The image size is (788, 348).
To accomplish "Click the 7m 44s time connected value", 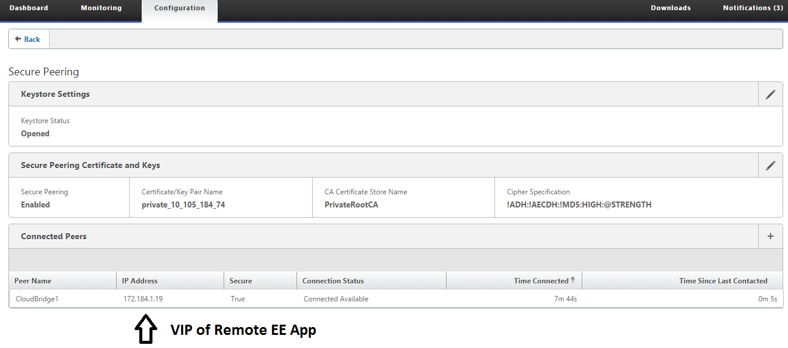I will 565,299.
